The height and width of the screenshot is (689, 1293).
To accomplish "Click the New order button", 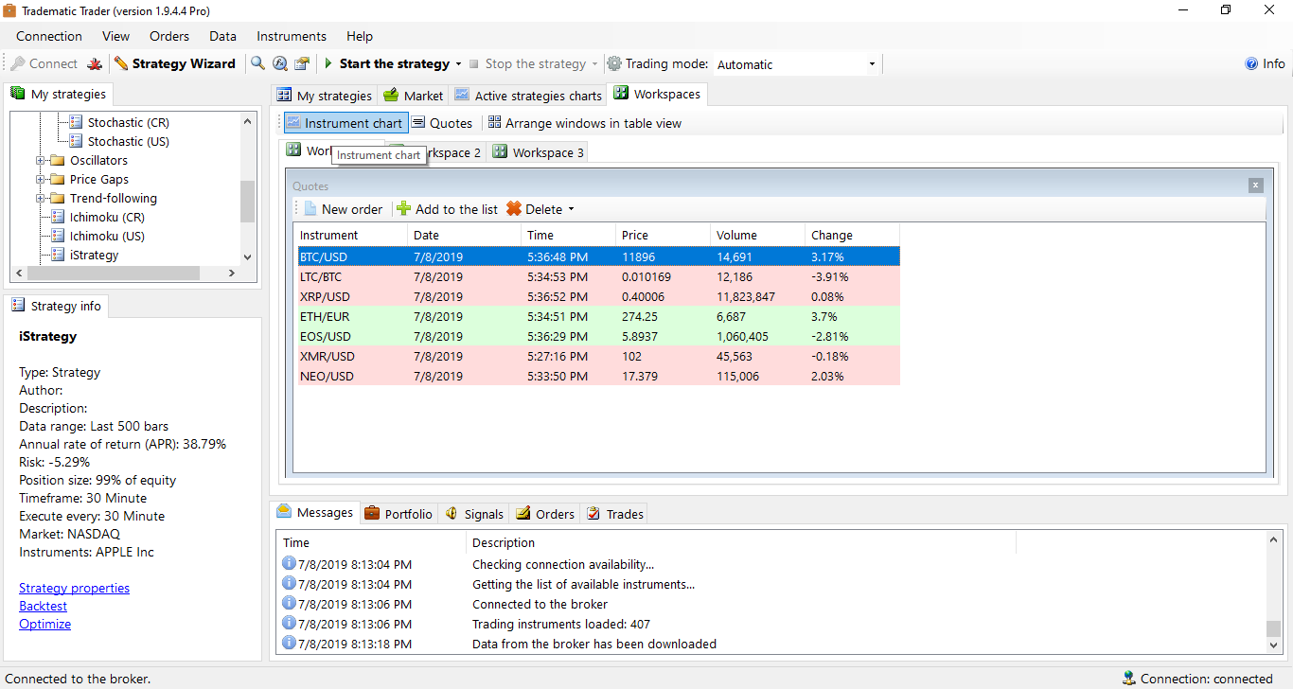I will pyautogui.click(x=343, y=209).
